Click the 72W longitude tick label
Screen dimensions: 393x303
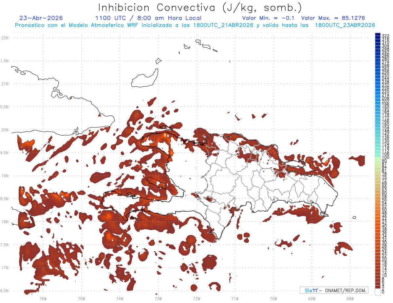(x=196, y=299)
